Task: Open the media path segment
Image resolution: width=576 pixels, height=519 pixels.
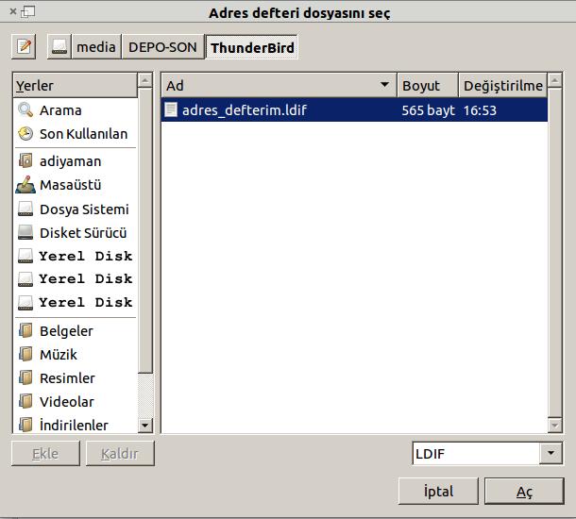Action: pyautogui.click(x=96, y=46)
